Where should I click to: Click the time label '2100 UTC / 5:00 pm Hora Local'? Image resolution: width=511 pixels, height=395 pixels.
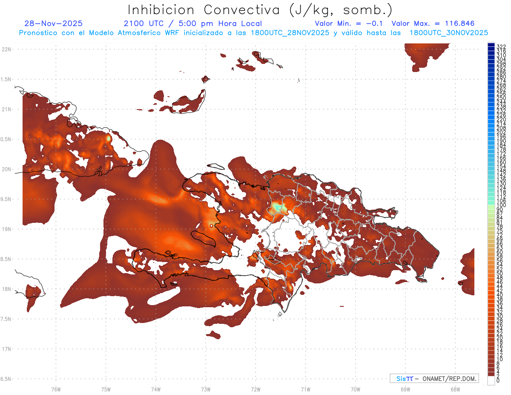tap(192, 23)
